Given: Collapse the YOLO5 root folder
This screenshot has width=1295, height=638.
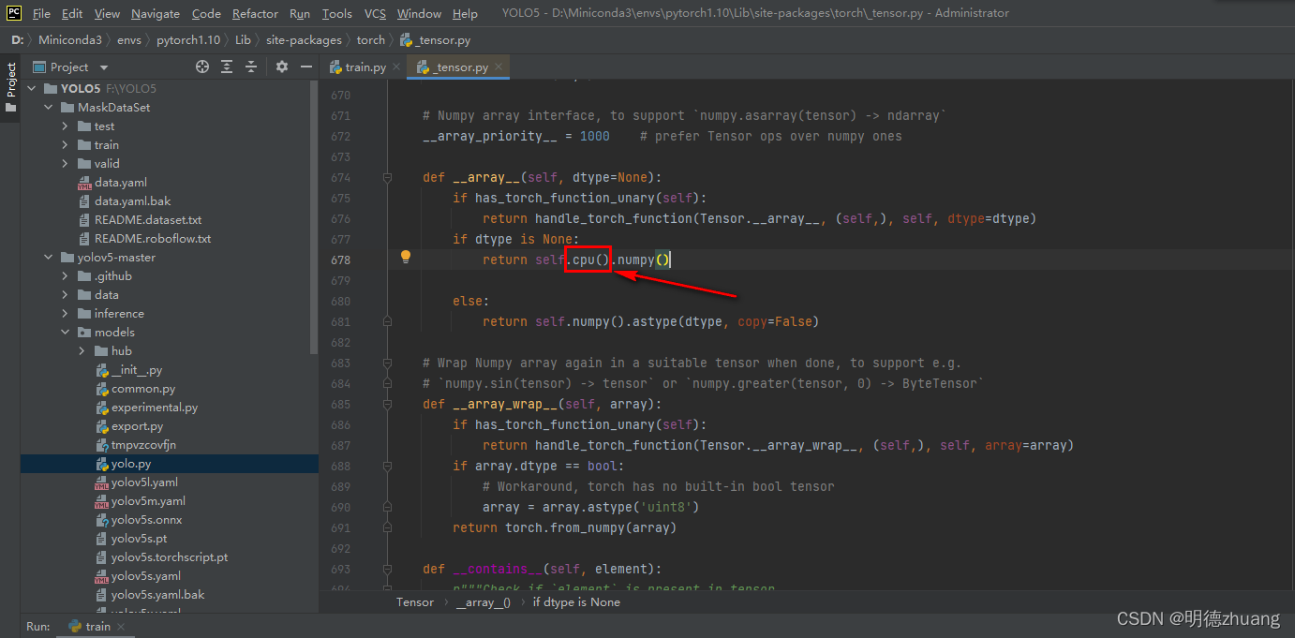Looking at the screenshot, I should click(31, 88).
